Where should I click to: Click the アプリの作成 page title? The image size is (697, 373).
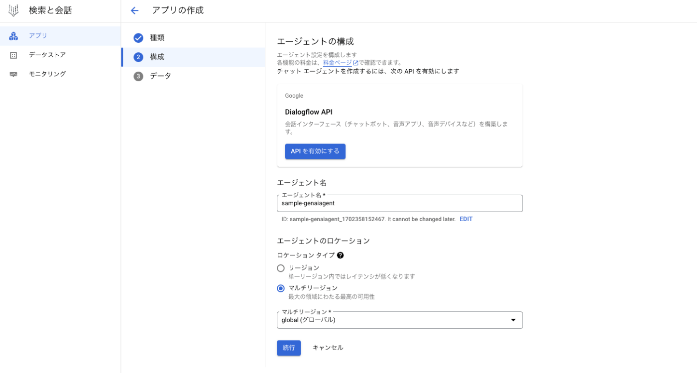[178, 10]
